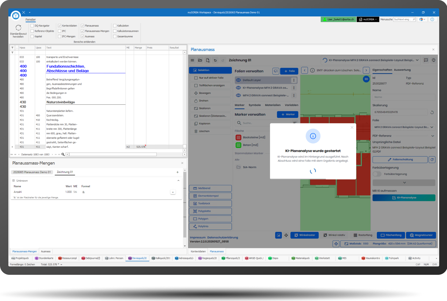Open the Fenster ribbon tab
The width and height of the screenshot is (447, 301).
point(31,20)
